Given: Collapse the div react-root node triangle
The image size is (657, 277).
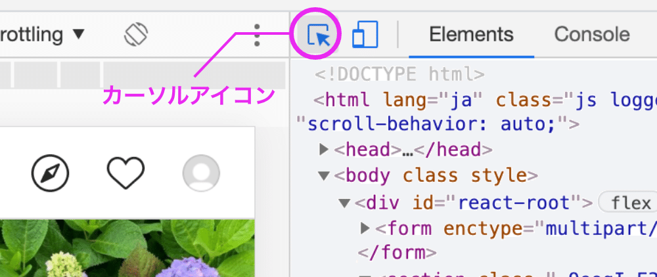Looking at the screenshot, I should (344, 203).
